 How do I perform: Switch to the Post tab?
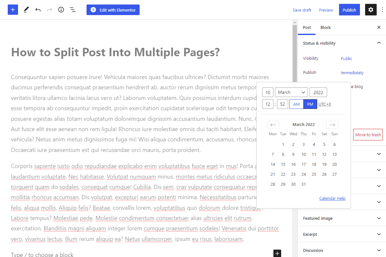pyautogui.click(x=307, y=27)
